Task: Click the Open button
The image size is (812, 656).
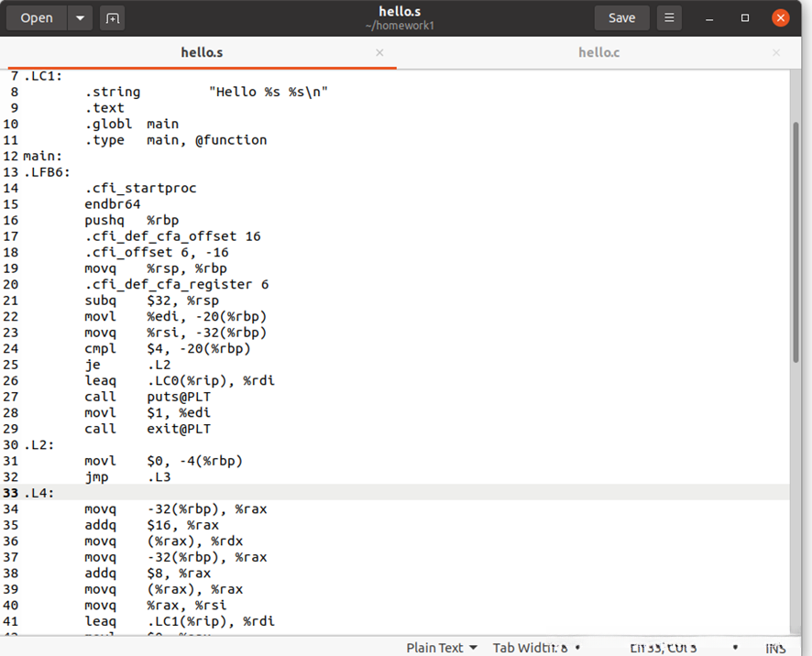Action: (x=37, y=18)
